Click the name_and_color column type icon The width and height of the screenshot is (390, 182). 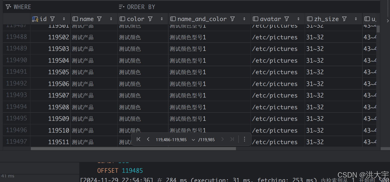(173, 19)
